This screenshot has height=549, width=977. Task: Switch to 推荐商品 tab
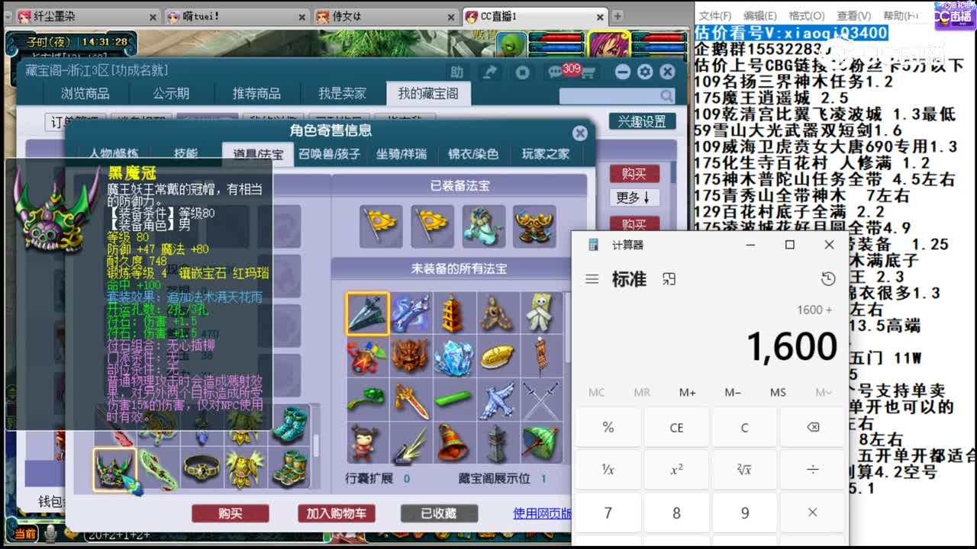[x=256, y=94]
